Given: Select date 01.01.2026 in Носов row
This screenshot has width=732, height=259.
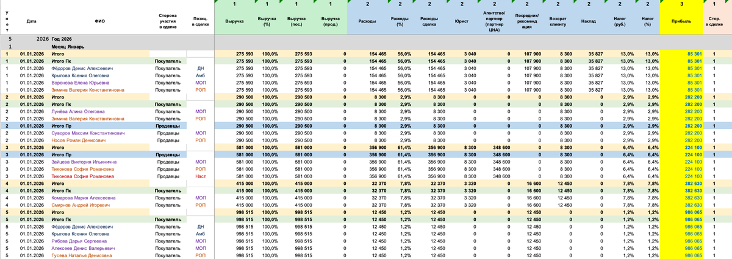Looking at the screenshot, I should click(32, 140).
